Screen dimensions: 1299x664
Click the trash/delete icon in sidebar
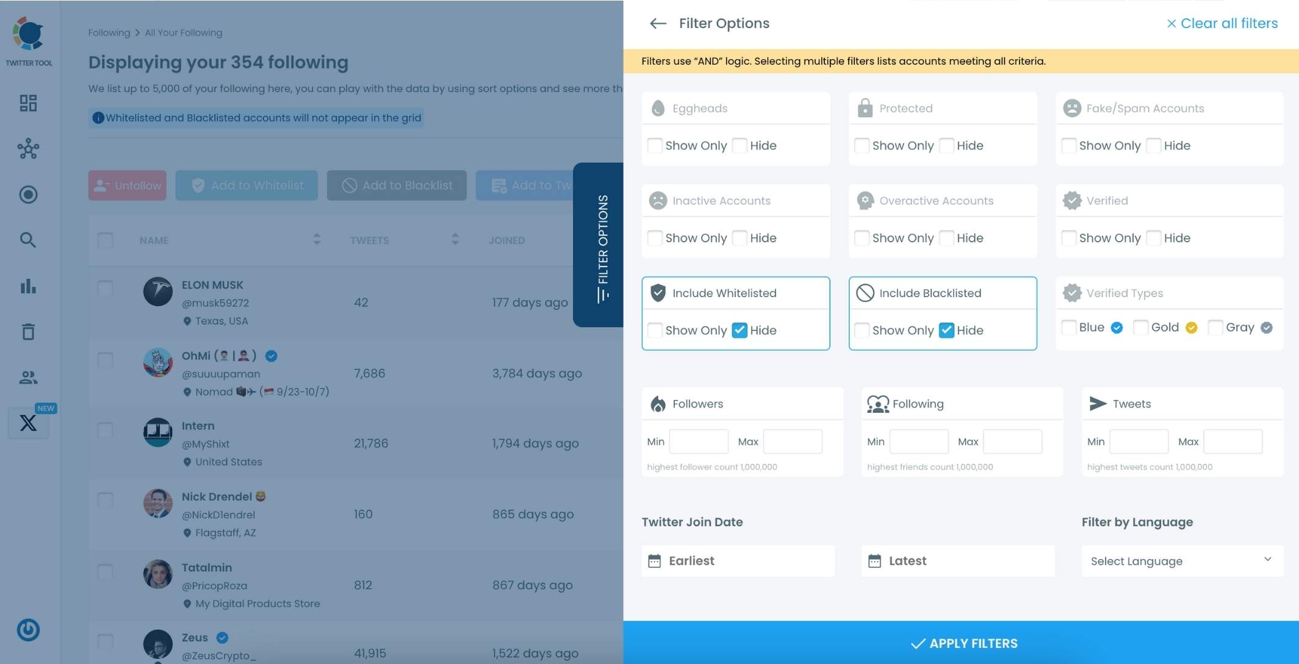tap(28, 332)
